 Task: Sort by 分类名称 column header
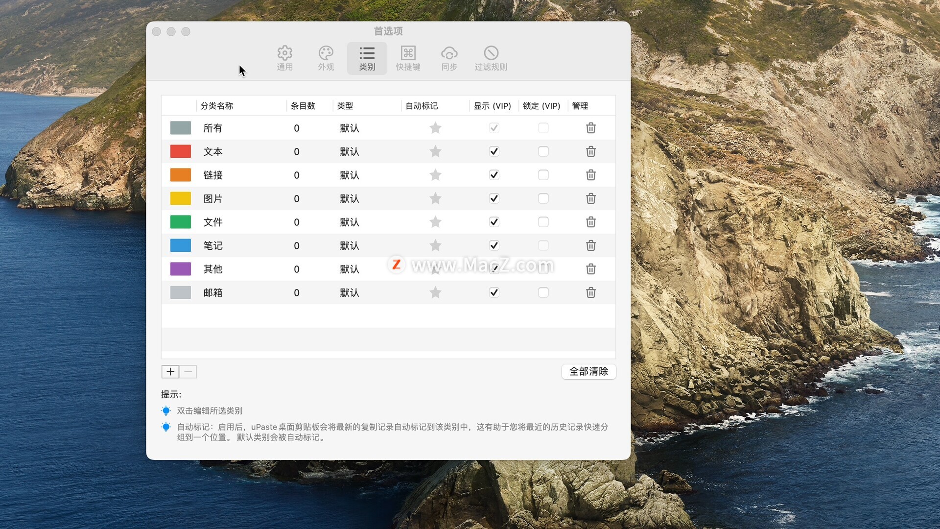click(217, 106)
